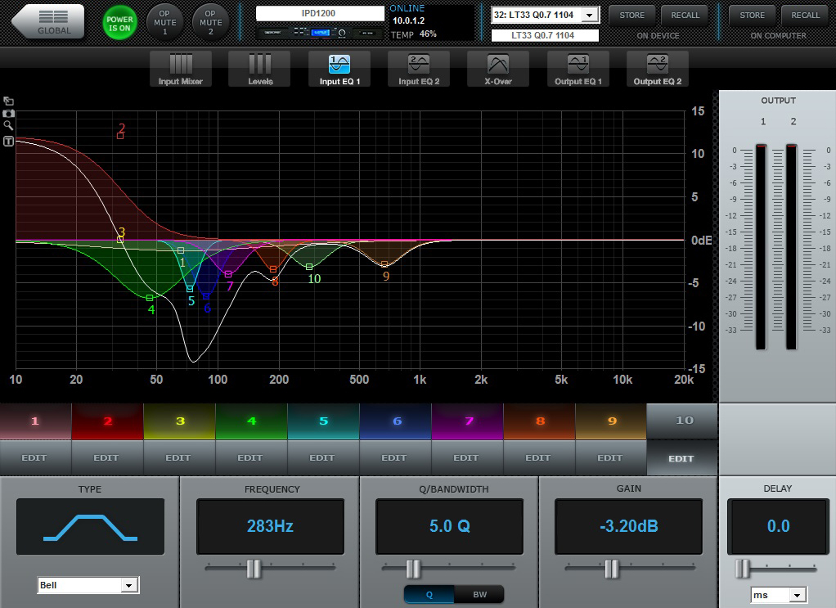Click the LT33 Q0.7 1104 preset name field
This screenshot has height=608, width=836.
pos(544,35)
